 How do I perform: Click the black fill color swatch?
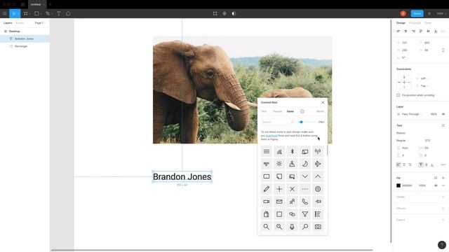click(x=398, y=185)
